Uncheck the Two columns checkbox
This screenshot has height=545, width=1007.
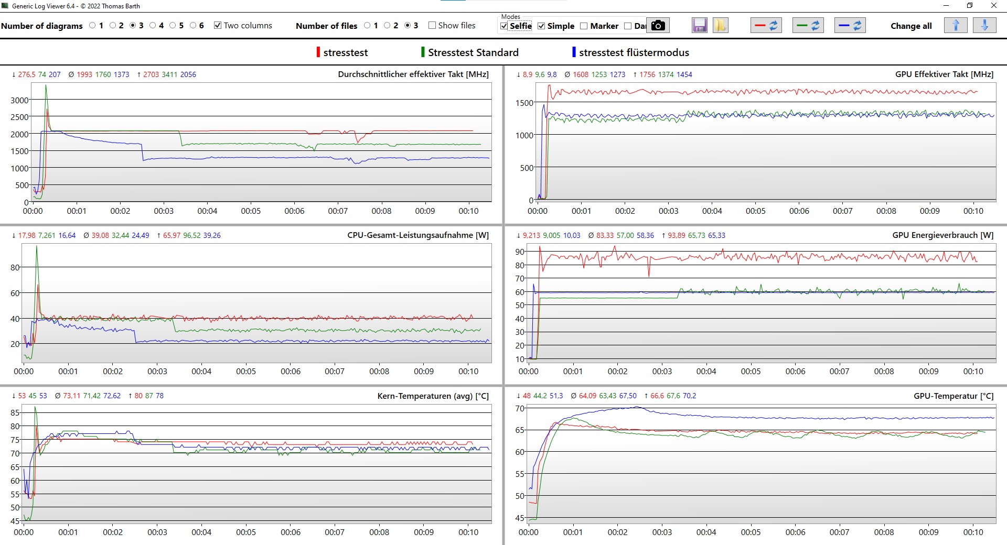point(218,26)
